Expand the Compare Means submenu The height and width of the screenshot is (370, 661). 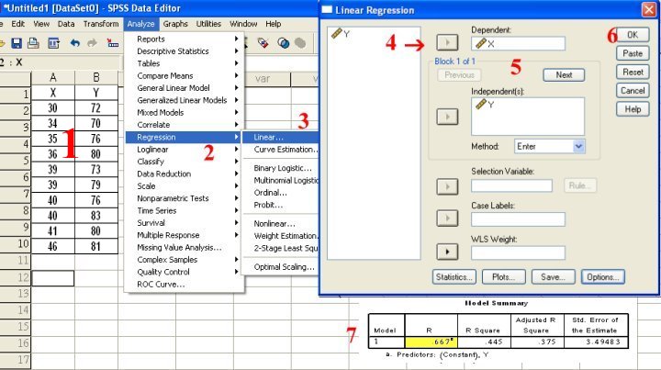pyautogui.click(x=185, y=76)
